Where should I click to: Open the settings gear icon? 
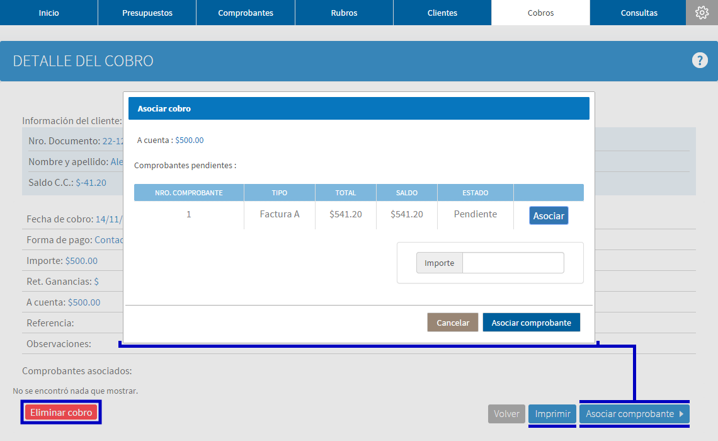point(702,13)
